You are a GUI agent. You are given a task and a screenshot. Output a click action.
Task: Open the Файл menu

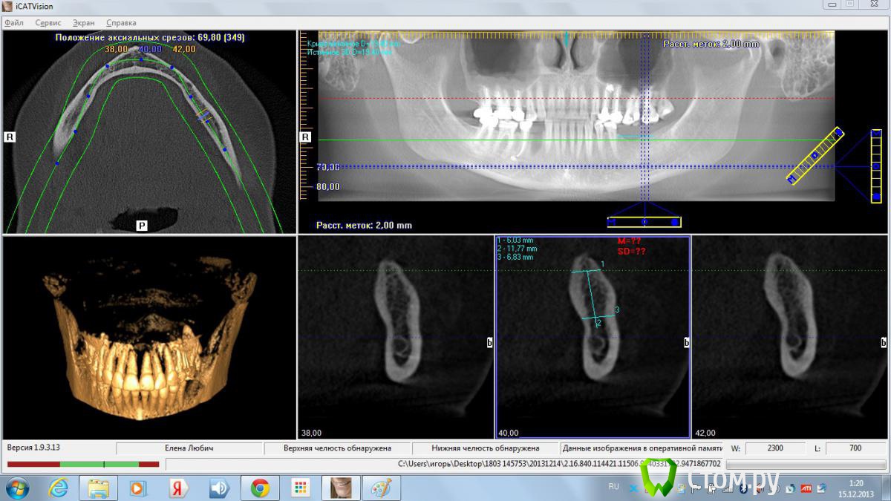[x=14, y=23]
